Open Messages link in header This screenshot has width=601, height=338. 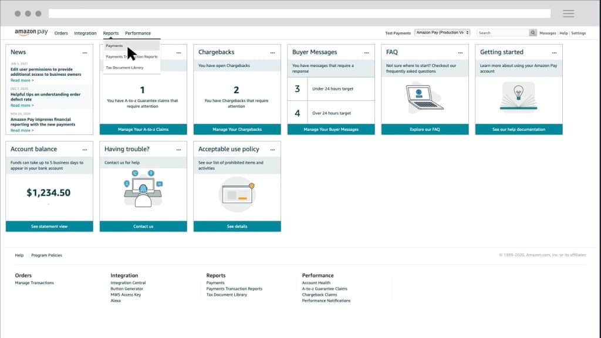pyautogui.click(x=548, y=33)
